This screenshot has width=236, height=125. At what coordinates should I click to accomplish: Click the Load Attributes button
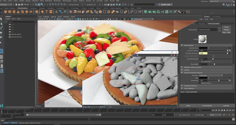coord(207,106)
